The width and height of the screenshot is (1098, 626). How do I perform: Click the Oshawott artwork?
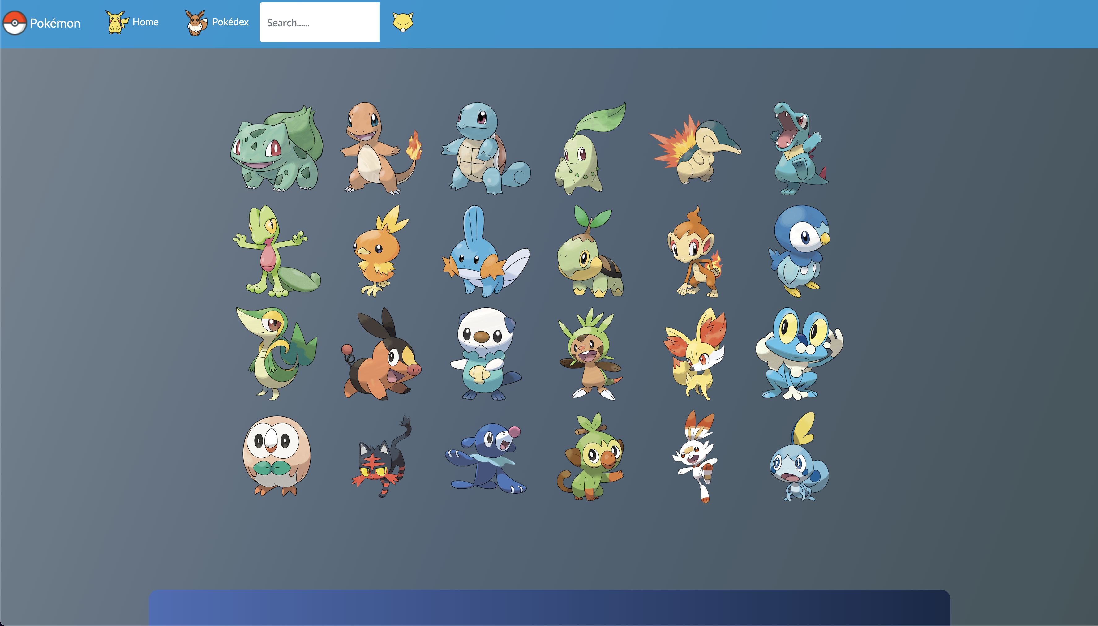click(x=486, y=354)
